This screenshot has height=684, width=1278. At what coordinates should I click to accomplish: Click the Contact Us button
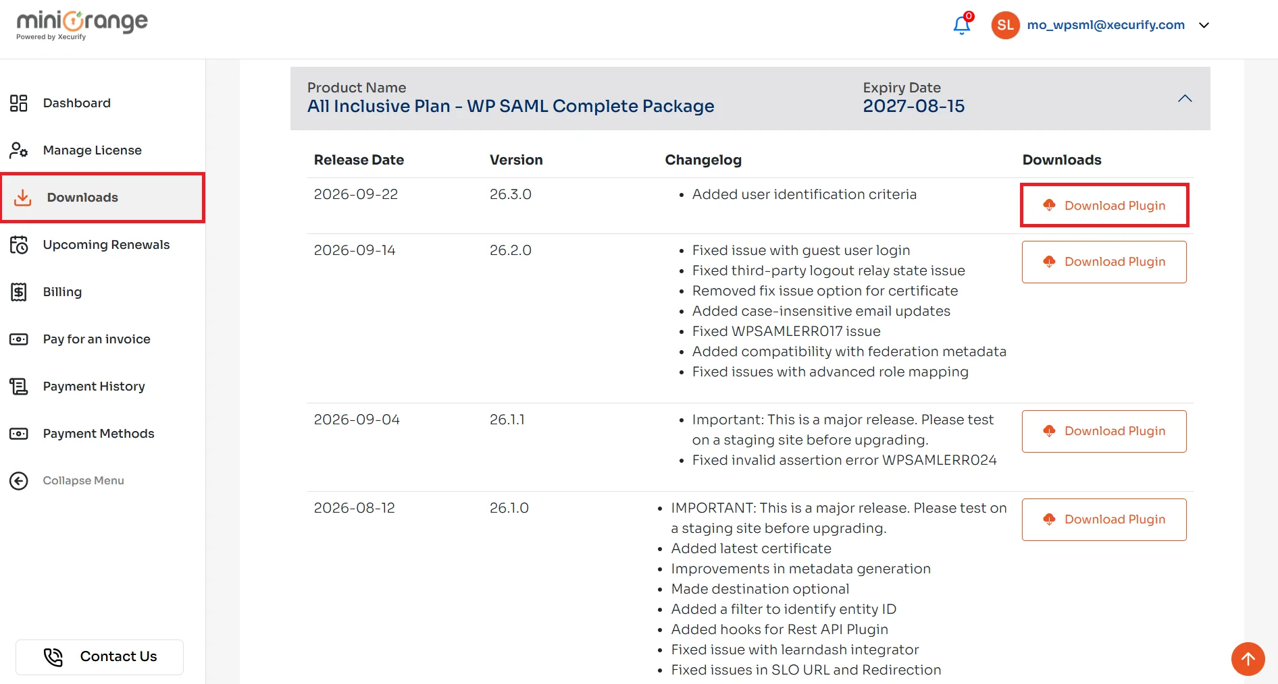pos(100,657)
